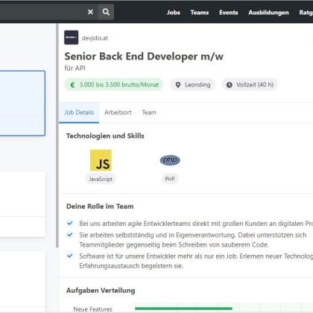Image resolution: width=313 pixels, height=313 pixels.
Task: Open the Ausbildungen menu item
Action: 268,13
